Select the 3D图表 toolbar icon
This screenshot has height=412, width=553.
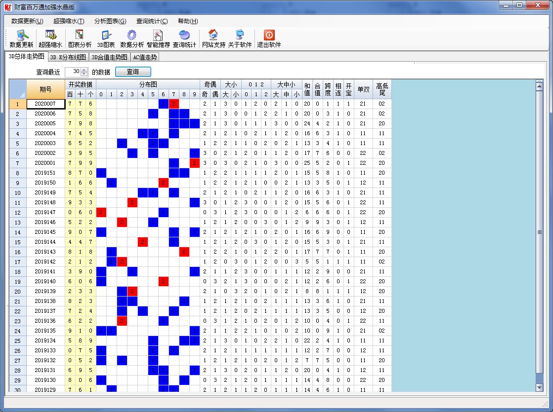tap(106, 36)
